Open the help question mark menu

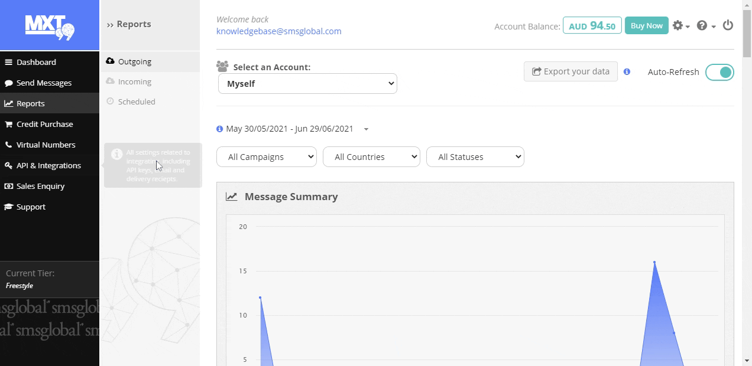(x=705, y=26)
